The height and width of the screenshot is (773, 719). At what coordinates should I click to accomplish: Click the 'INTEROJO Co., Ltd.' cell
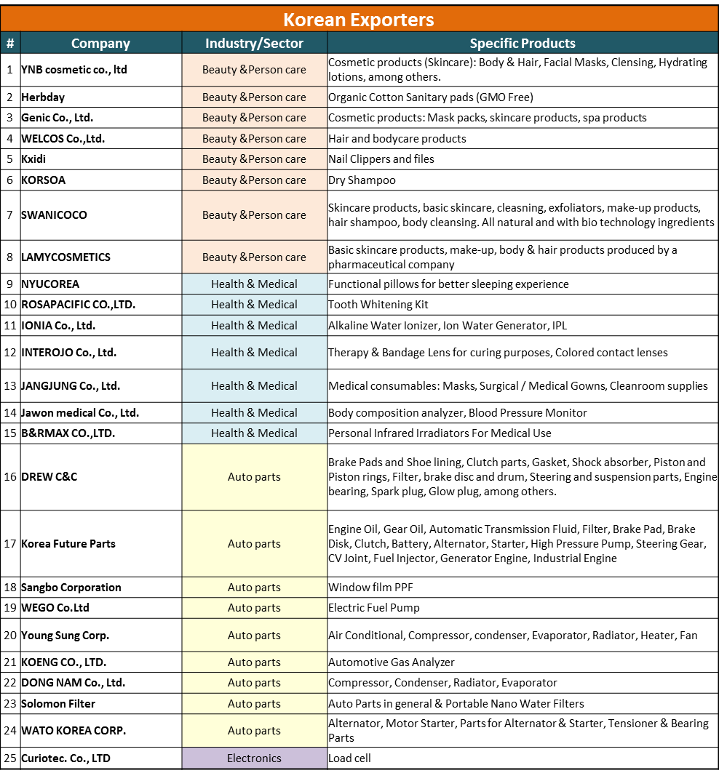tap(100, 353)
